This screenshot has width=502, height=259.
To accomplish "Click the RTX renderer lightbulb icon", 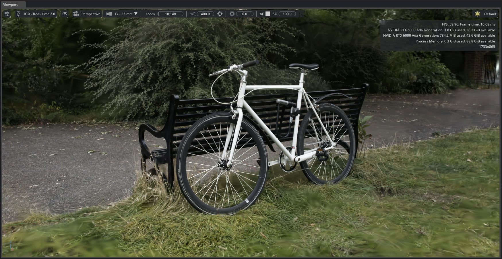I will [x=18, y=14].
